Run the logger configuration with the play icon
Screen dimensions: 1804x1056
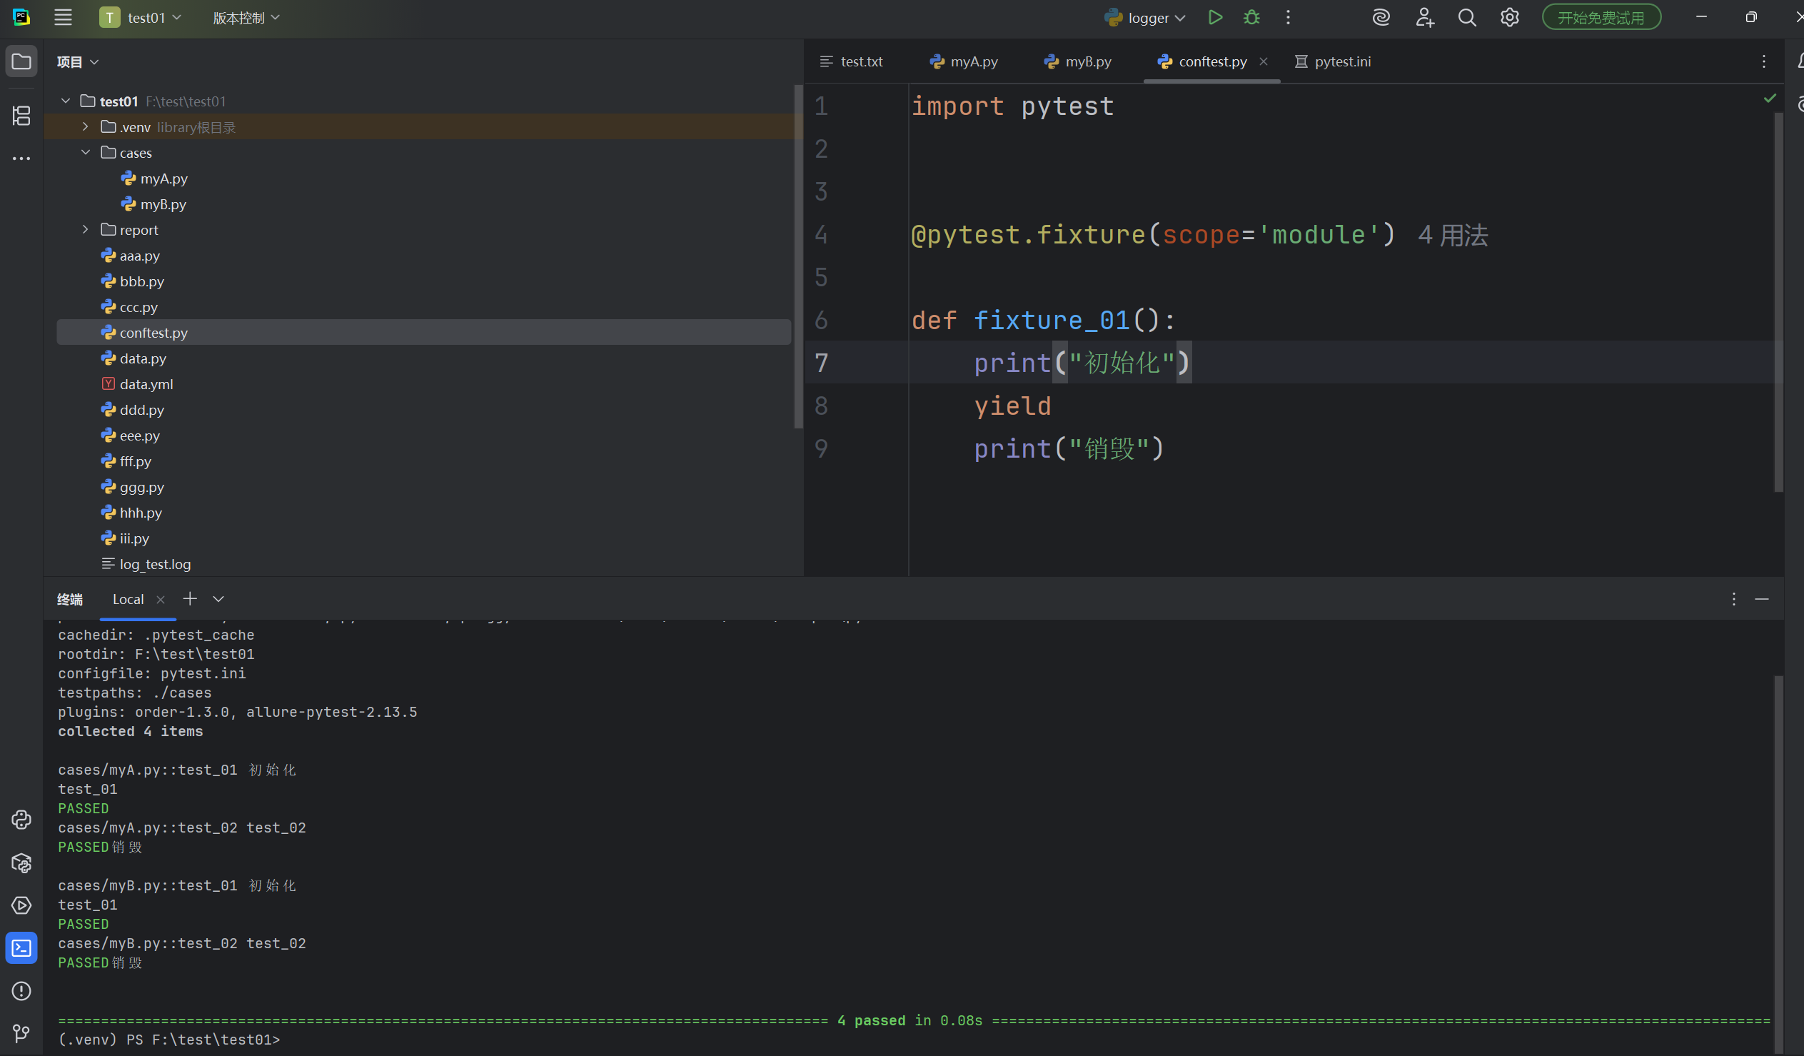(1215, 17)
